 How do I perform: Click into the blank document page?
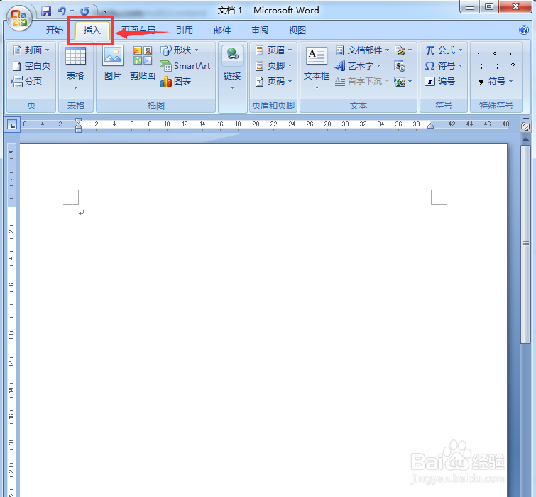263,320
